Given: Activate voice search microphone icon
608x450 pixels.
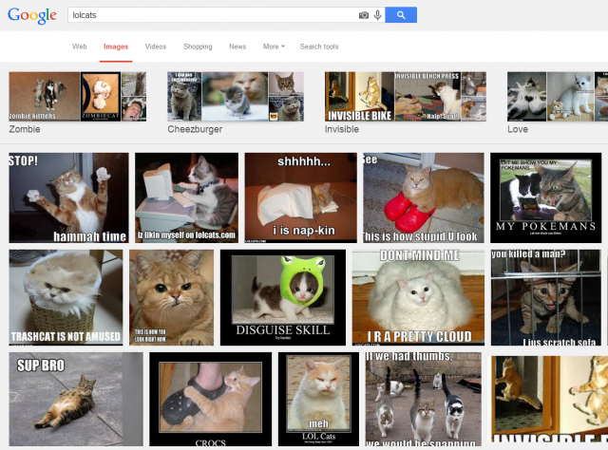Looking at the screenshot, I should (377, 15).
